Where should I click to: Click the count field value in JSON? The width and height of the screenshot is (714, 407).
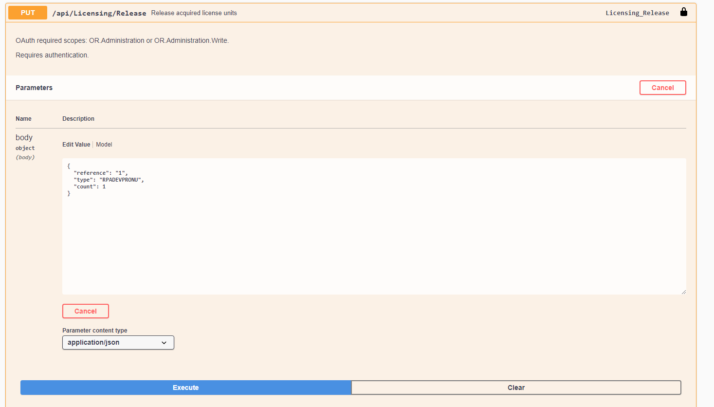pyautogui.click(x=104, y=186)
